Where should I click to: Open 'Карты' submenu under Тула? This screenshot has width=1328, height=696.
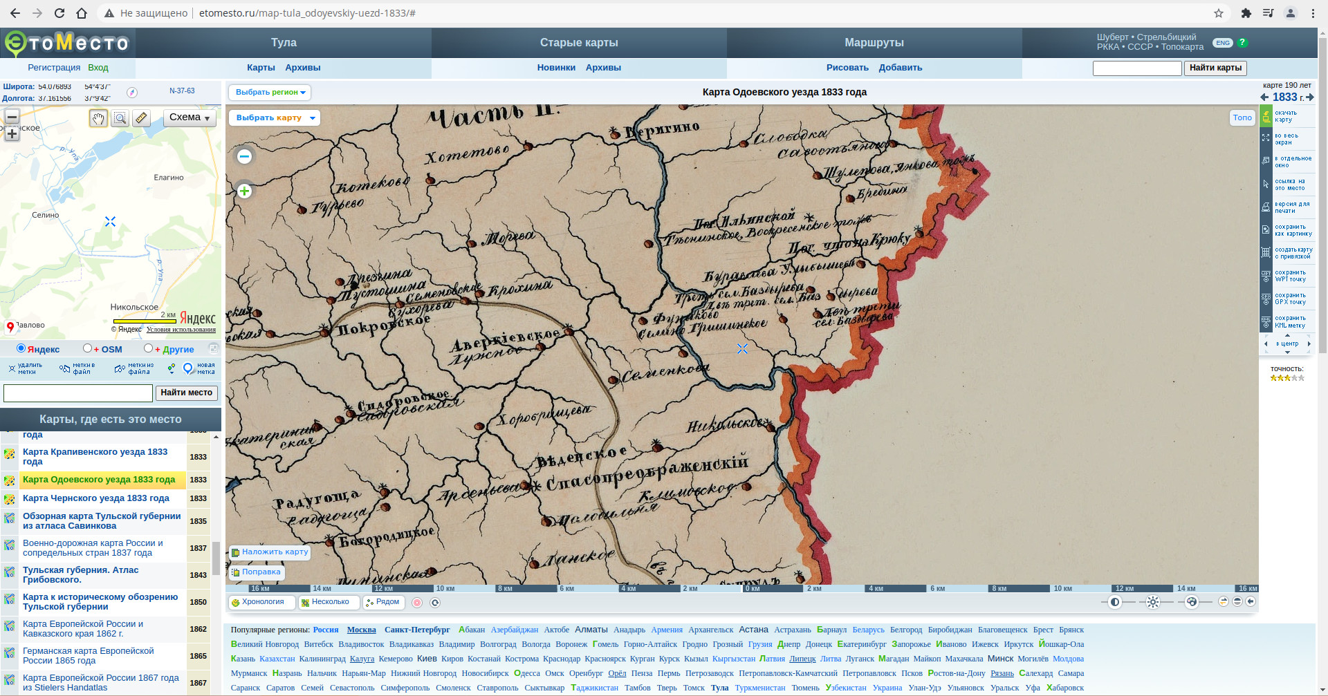coord(261,68)
